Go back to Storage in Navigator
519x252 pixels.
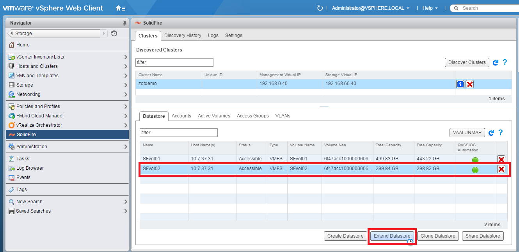pyautogui.click(x=54, y=34)
